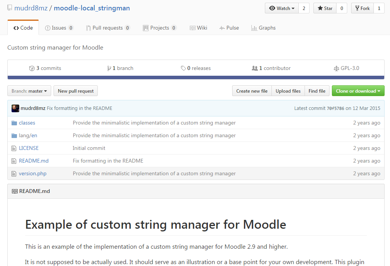
Task: Open the Initial commit message link
Action: (89, 148)
